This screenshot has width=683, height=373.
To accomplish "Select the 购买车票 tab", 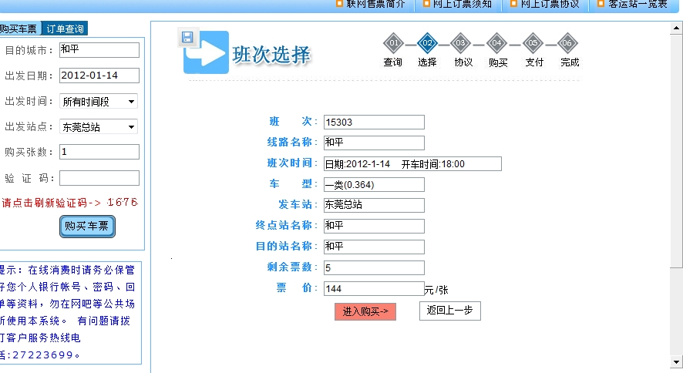I will (19, 29).
